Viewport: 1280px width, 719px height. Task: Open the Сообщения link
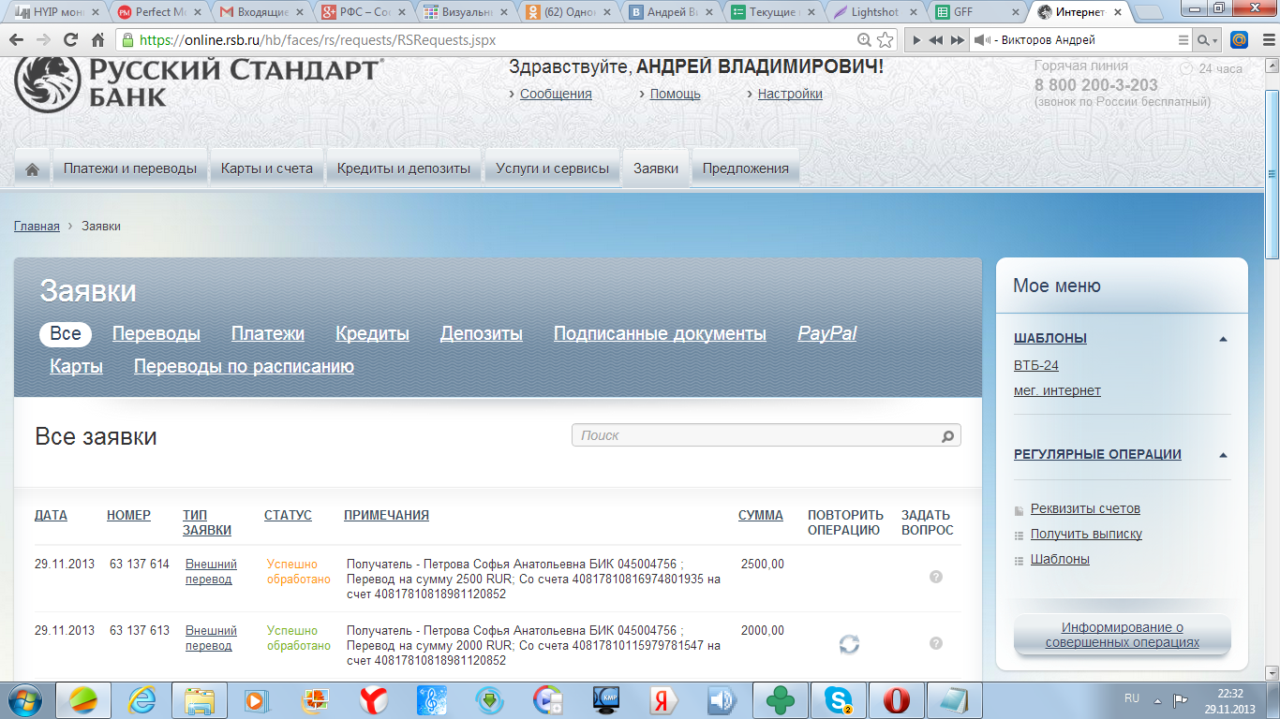(x=556, y=94)
